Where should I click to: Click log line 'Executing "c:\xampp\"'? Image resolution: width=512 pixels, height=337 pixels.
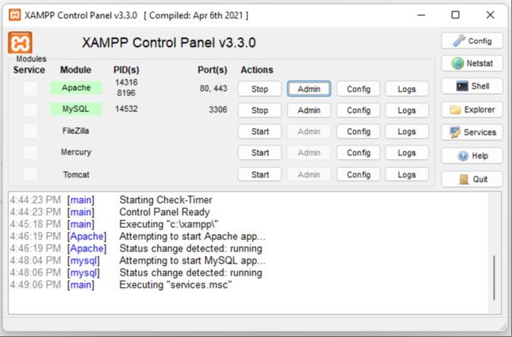(x=168, y=224)
